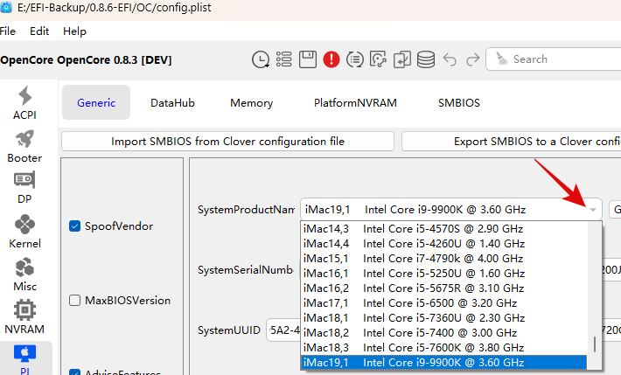The image size is (621, 375).
Task: Click the button right of SystemProductName dropdown
Action: [x=615, y=210]
